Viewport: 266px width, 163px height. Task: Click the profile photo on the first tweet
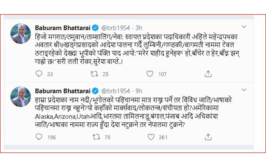click(20, 33)
